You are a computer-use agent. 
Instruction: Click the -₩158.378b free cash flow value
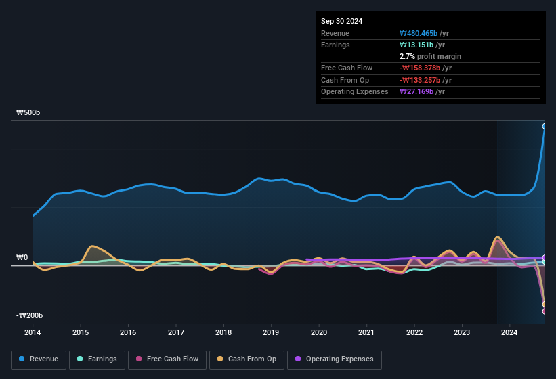click(420, 68)
